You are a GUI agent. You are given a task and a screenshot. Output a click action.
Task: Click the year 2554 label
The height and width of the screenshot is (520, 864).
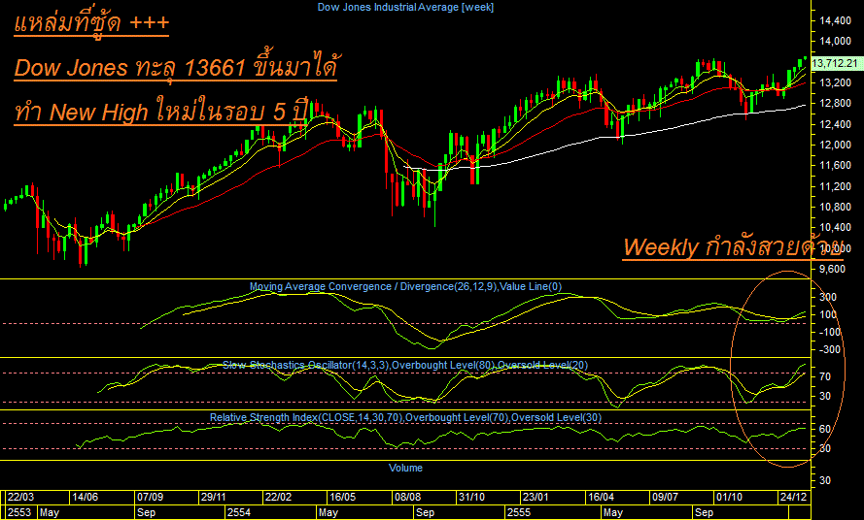coord(239,513)
